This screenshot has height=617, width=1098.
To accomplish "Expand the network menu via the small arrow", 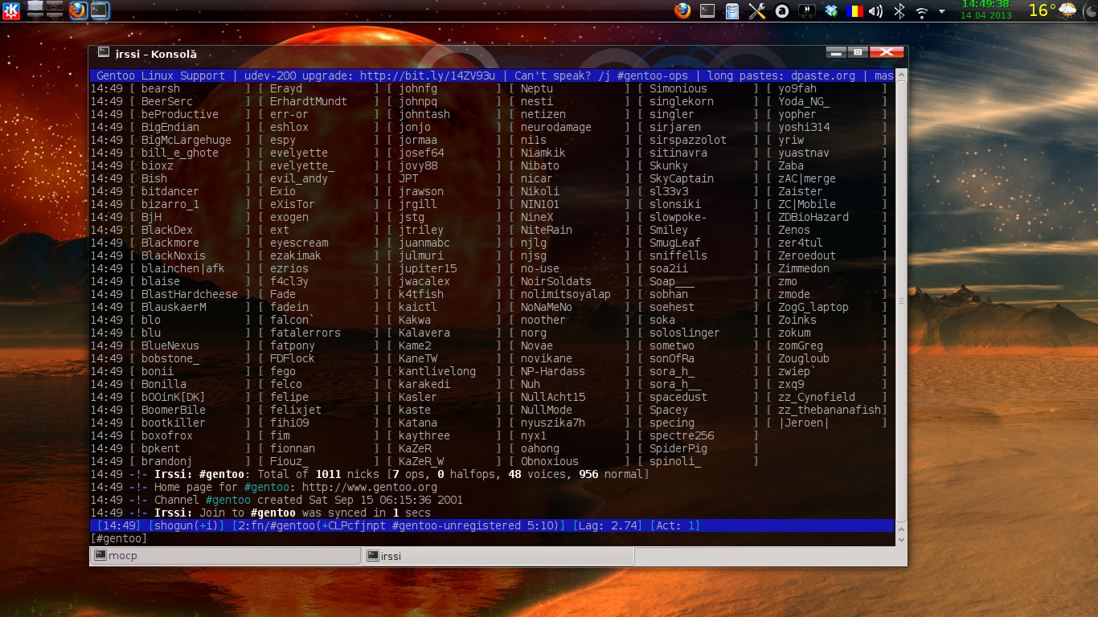I will (x=942, y=11).
